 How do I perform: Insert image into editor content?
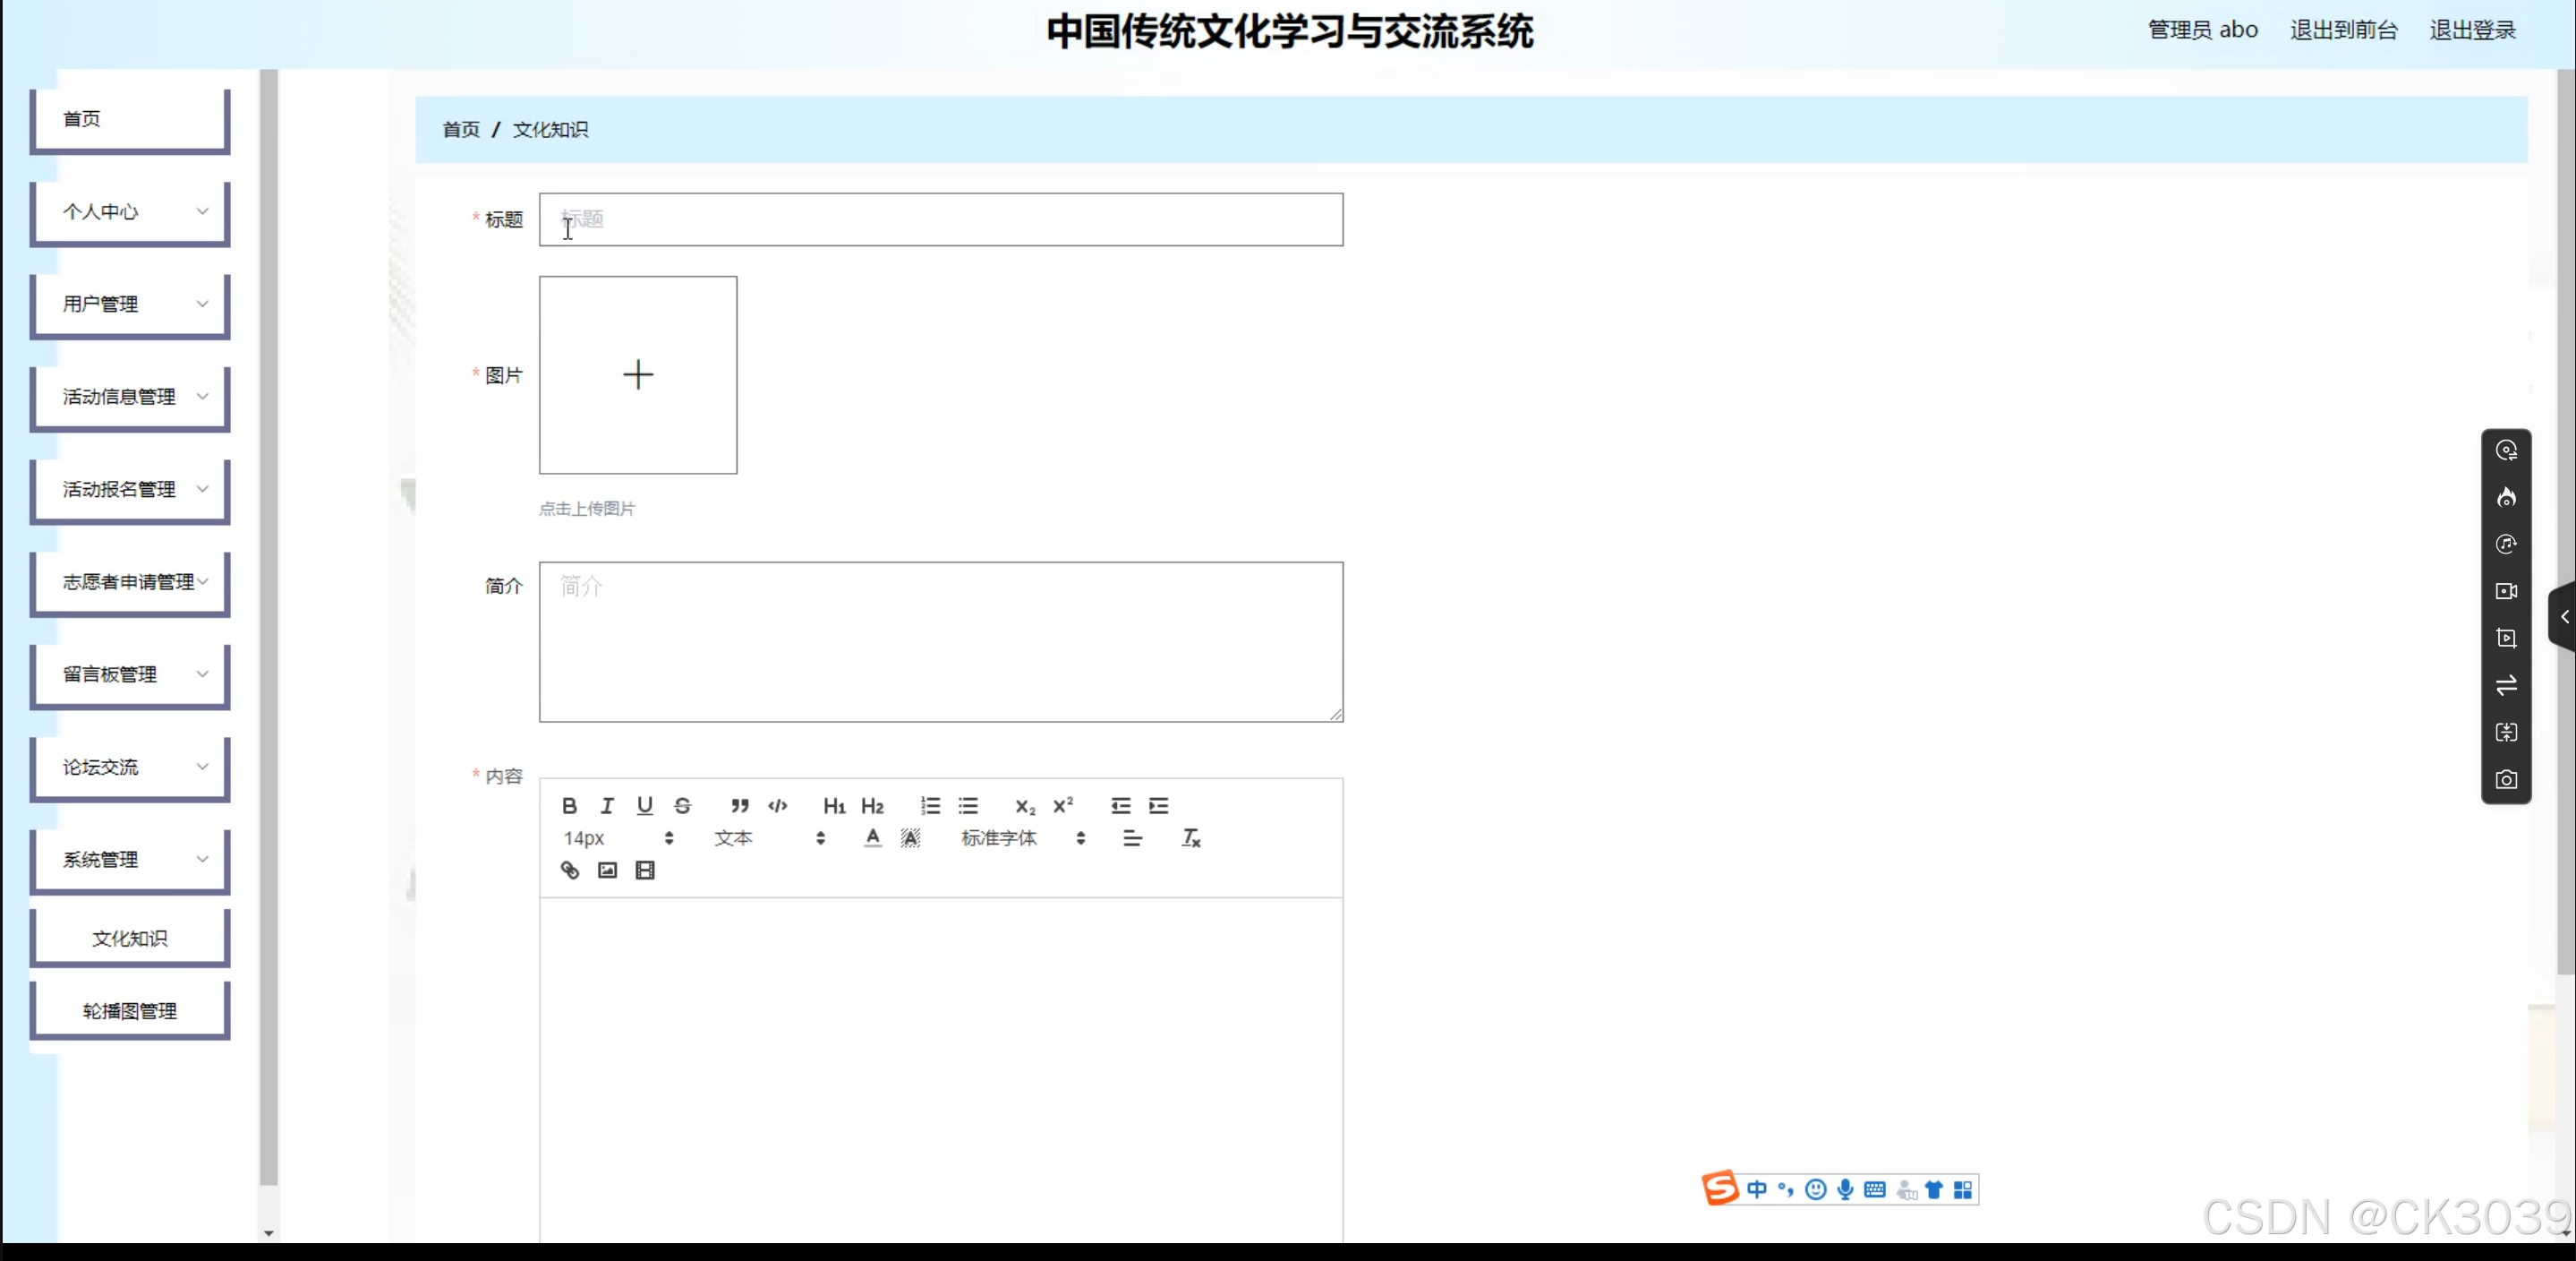(x=607, y=870)
